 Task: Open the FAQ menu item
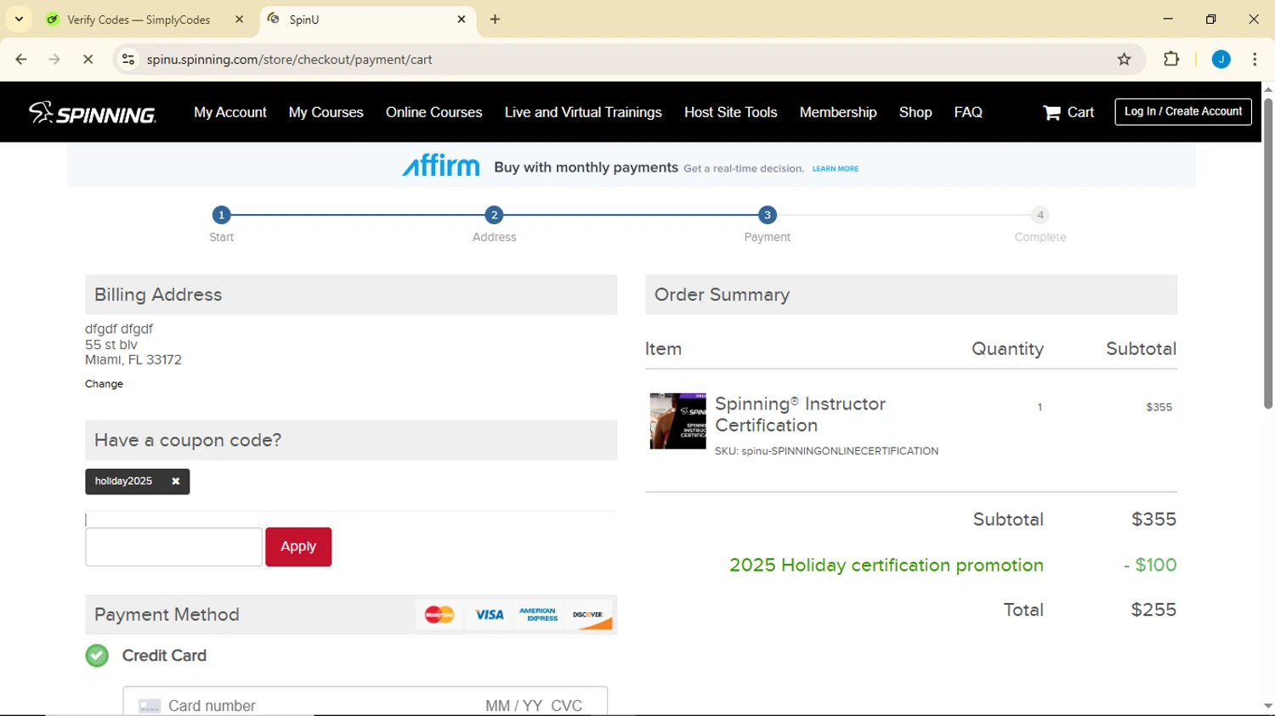point(968,112)
